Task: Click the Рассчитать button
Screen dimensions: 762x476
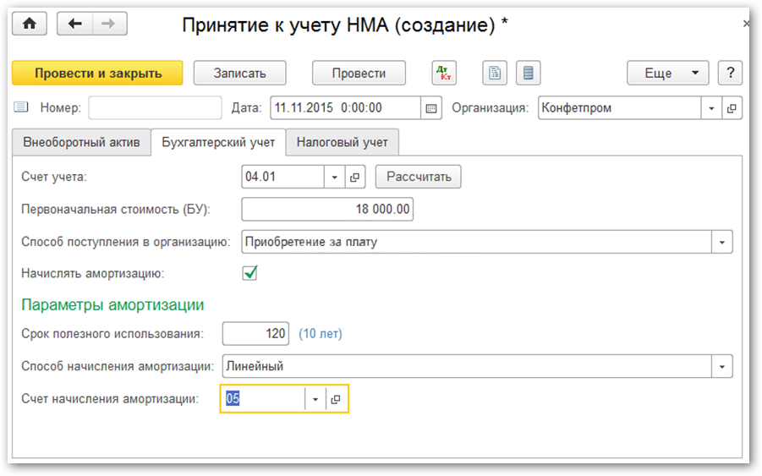Action: pos(419,178)
